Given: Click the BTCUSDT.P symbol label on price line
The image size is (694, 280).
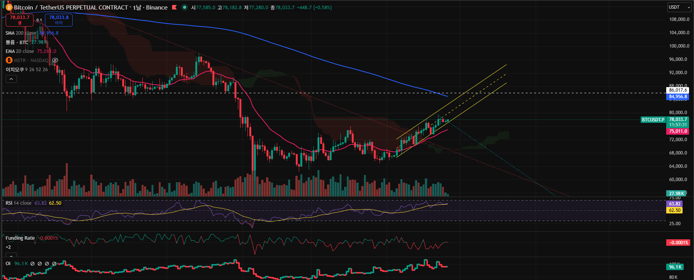Looking at the screenshot, I should pos(653,120).
